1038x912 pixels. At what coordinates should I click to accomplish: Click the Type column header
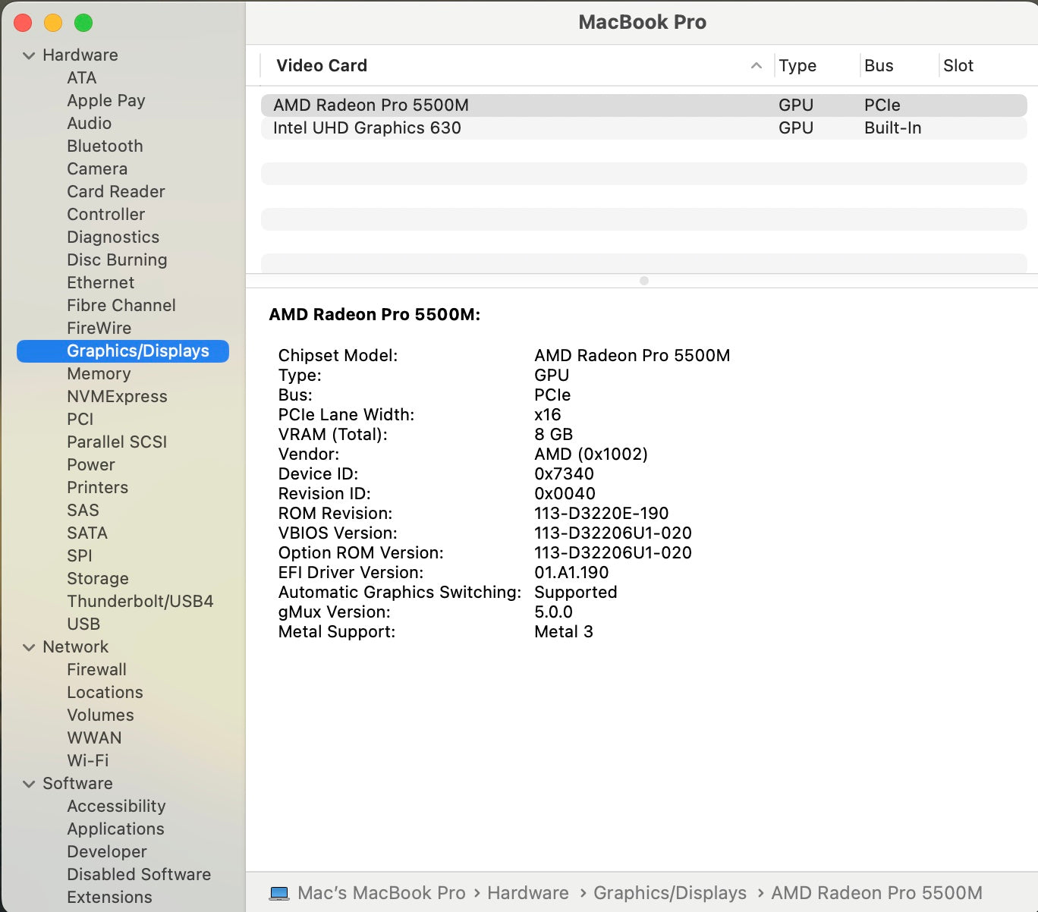797,66
